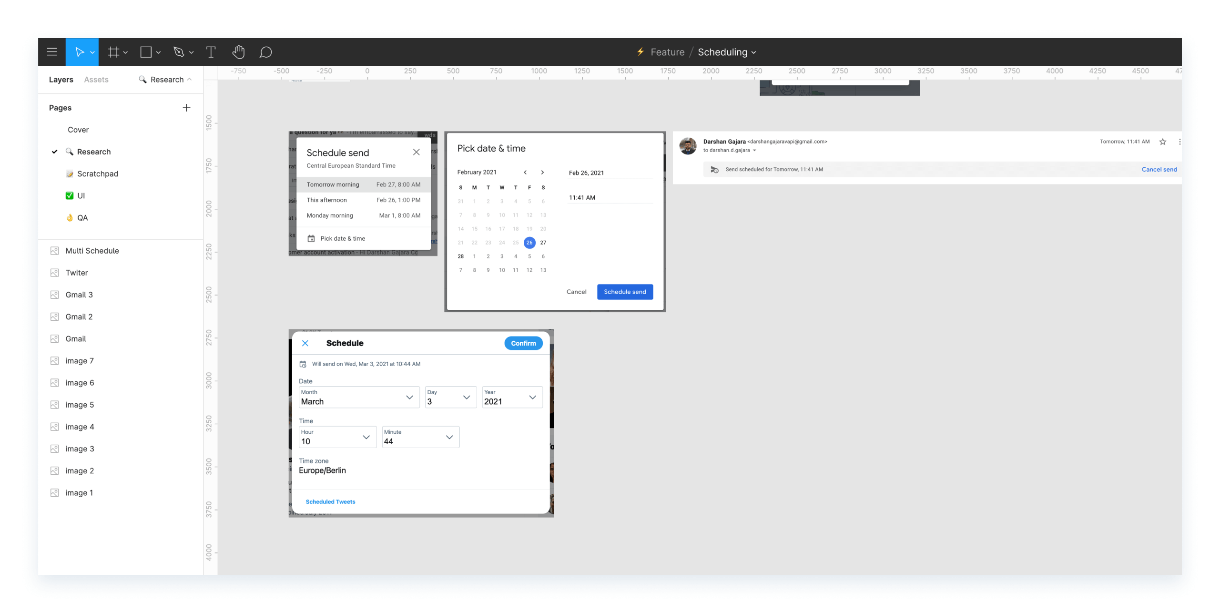Image resolution: width=1220 pixels, height=613 pixels.
Task: Select the image 7 layer
Action: click(x=80, y=361)
